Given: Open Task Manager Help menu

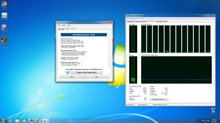Looking at the screenshot, I should [142, 18].
